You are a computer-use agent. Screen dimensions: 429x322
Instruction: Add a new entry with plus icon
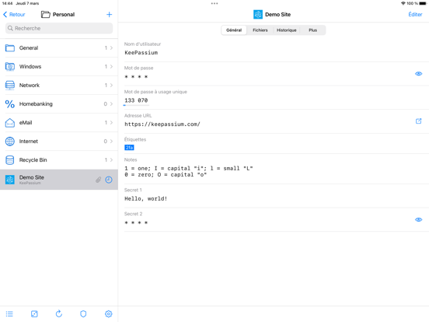(109, 15)
